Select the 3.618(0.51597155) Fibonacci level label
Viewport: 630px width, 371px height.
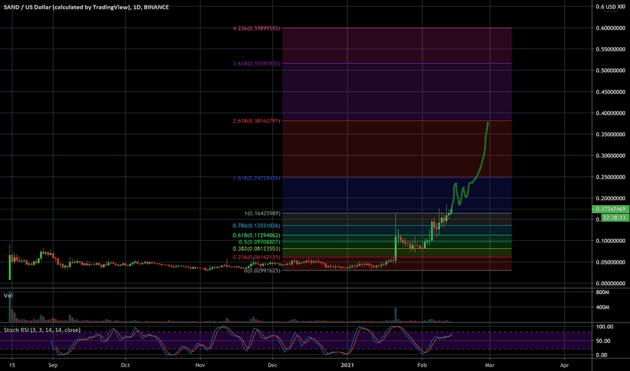pos(257,63)
